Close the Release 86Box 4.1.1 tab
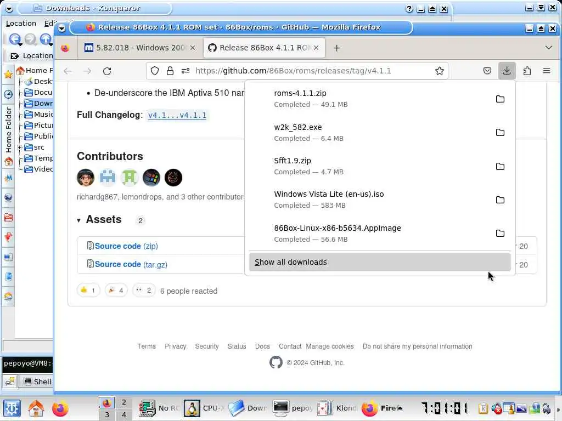 [x=316, y=48]
